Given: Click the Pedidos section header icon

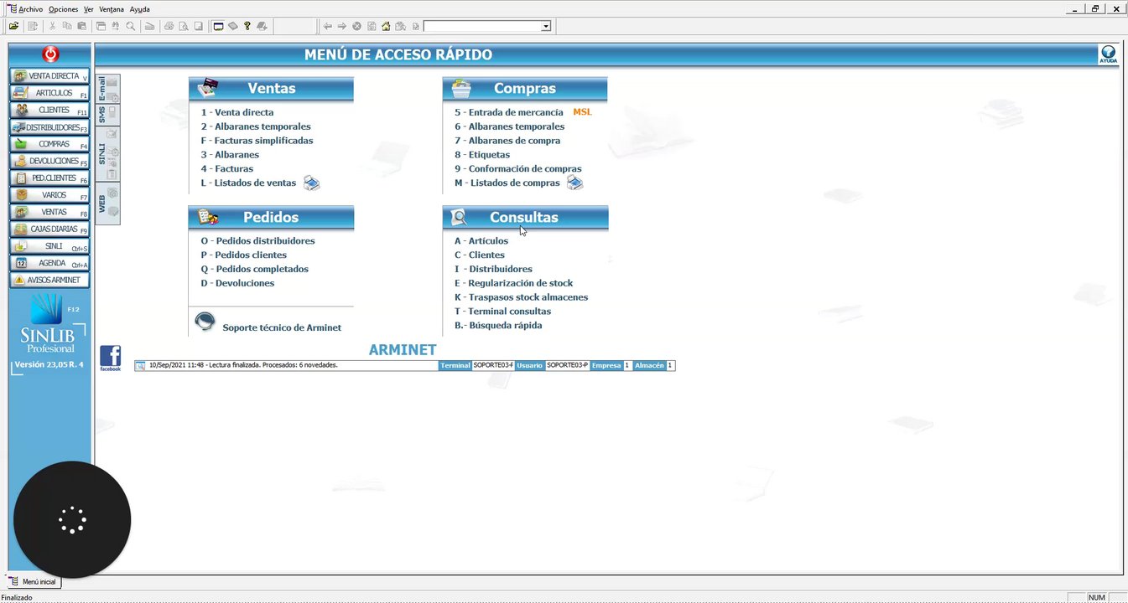Looking at the screenshot, I should 207,217.
